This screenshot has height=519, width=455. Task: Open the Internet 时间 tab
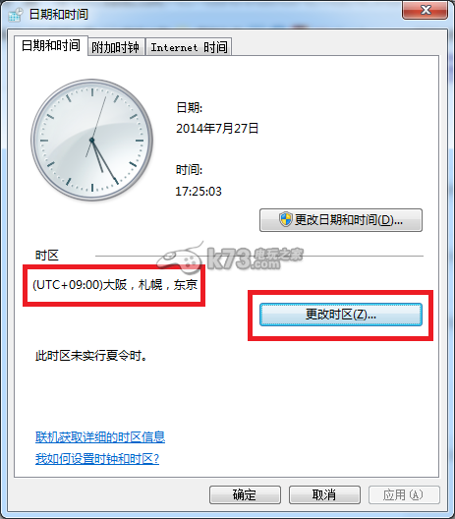pos(189,47)
